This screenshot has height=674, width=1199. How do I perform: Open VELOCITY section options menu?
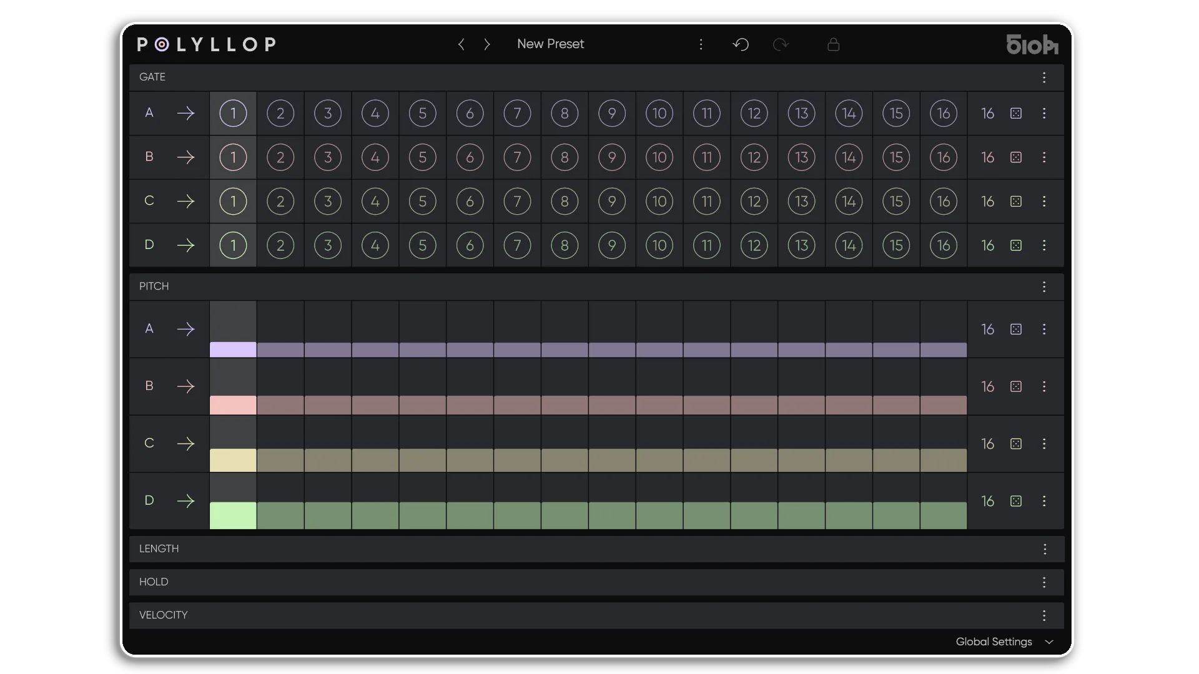coord(1044,615)
